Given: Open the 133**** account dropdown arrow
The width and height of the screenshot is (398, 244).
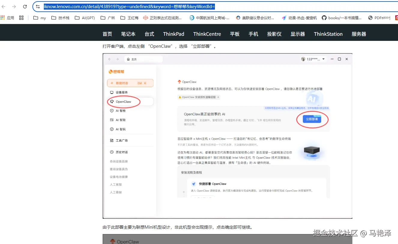Looking at the screenshot, I should point(324,59).
